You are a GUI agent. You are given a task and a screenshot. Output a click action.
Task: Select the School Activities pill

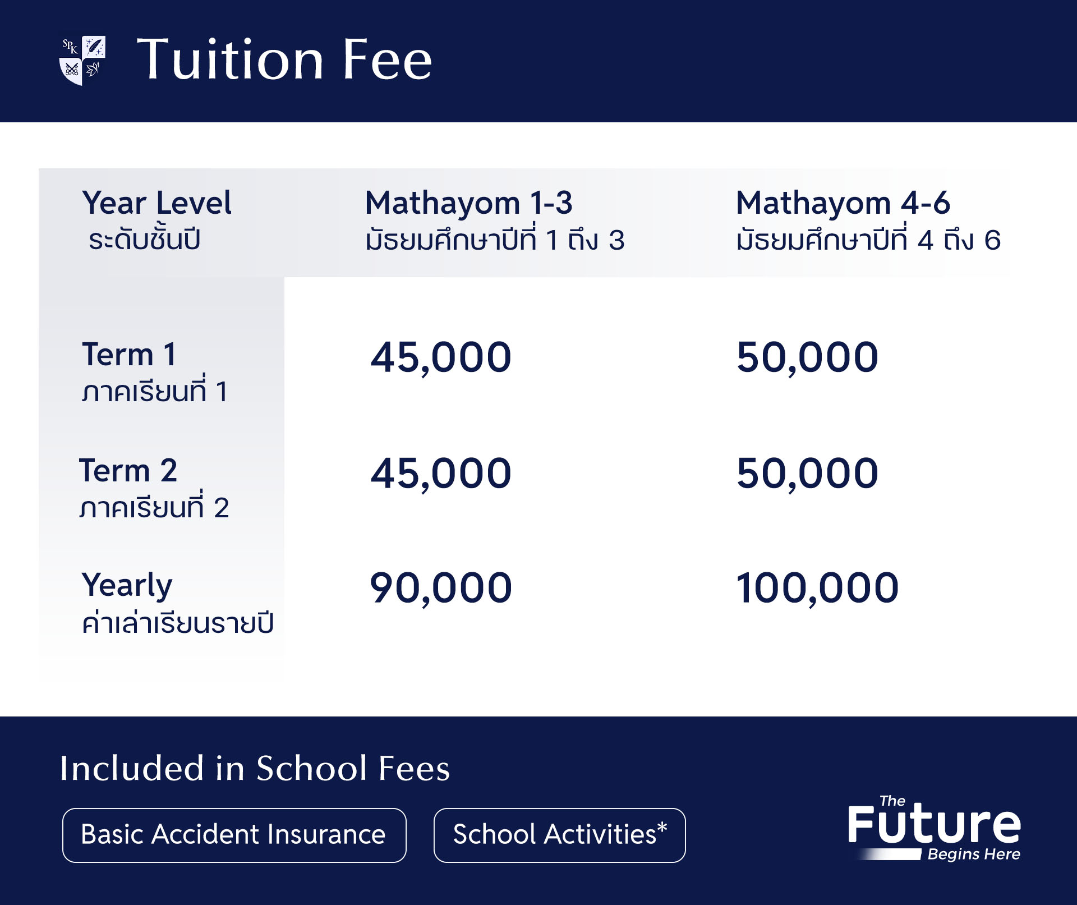coord(559,835)
